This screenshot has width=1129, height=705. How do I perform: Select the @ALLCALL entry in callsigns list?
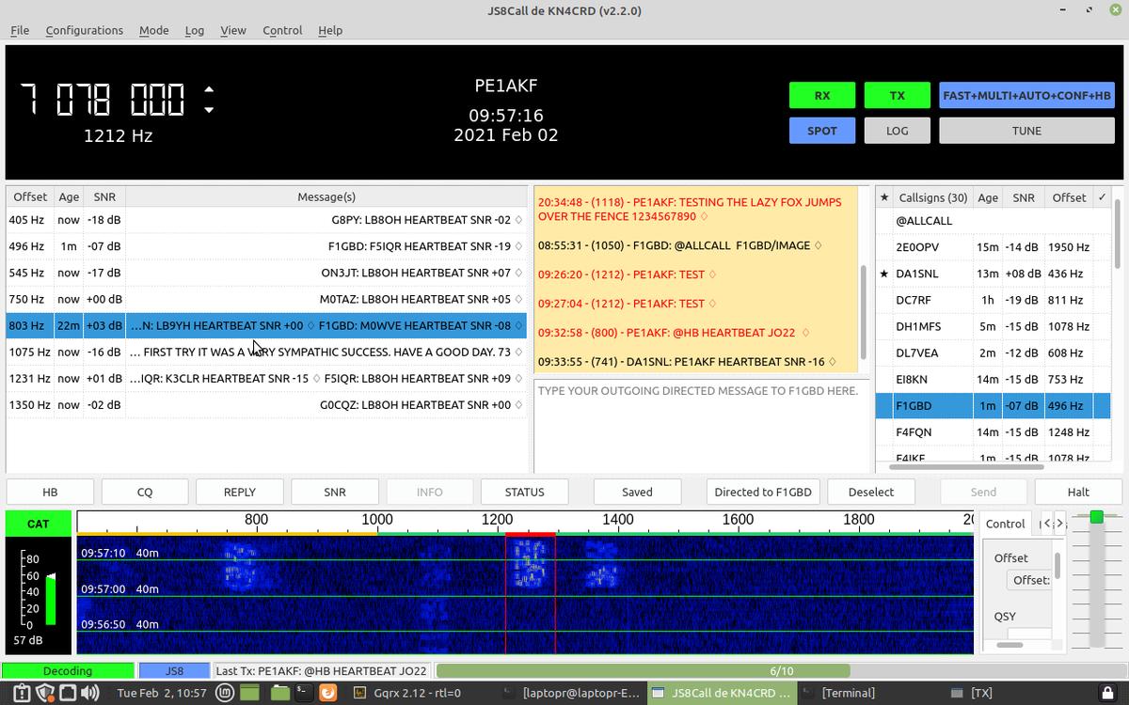pyautogui.click(x=993, y=221)
